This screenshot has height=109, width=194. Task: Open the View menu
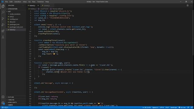pyautogui.click(x=25, y=2)
